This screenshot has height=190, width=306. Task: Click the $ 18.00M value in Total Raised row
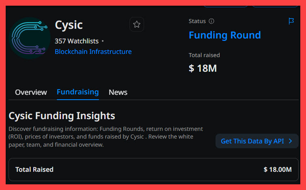point(278,169)
